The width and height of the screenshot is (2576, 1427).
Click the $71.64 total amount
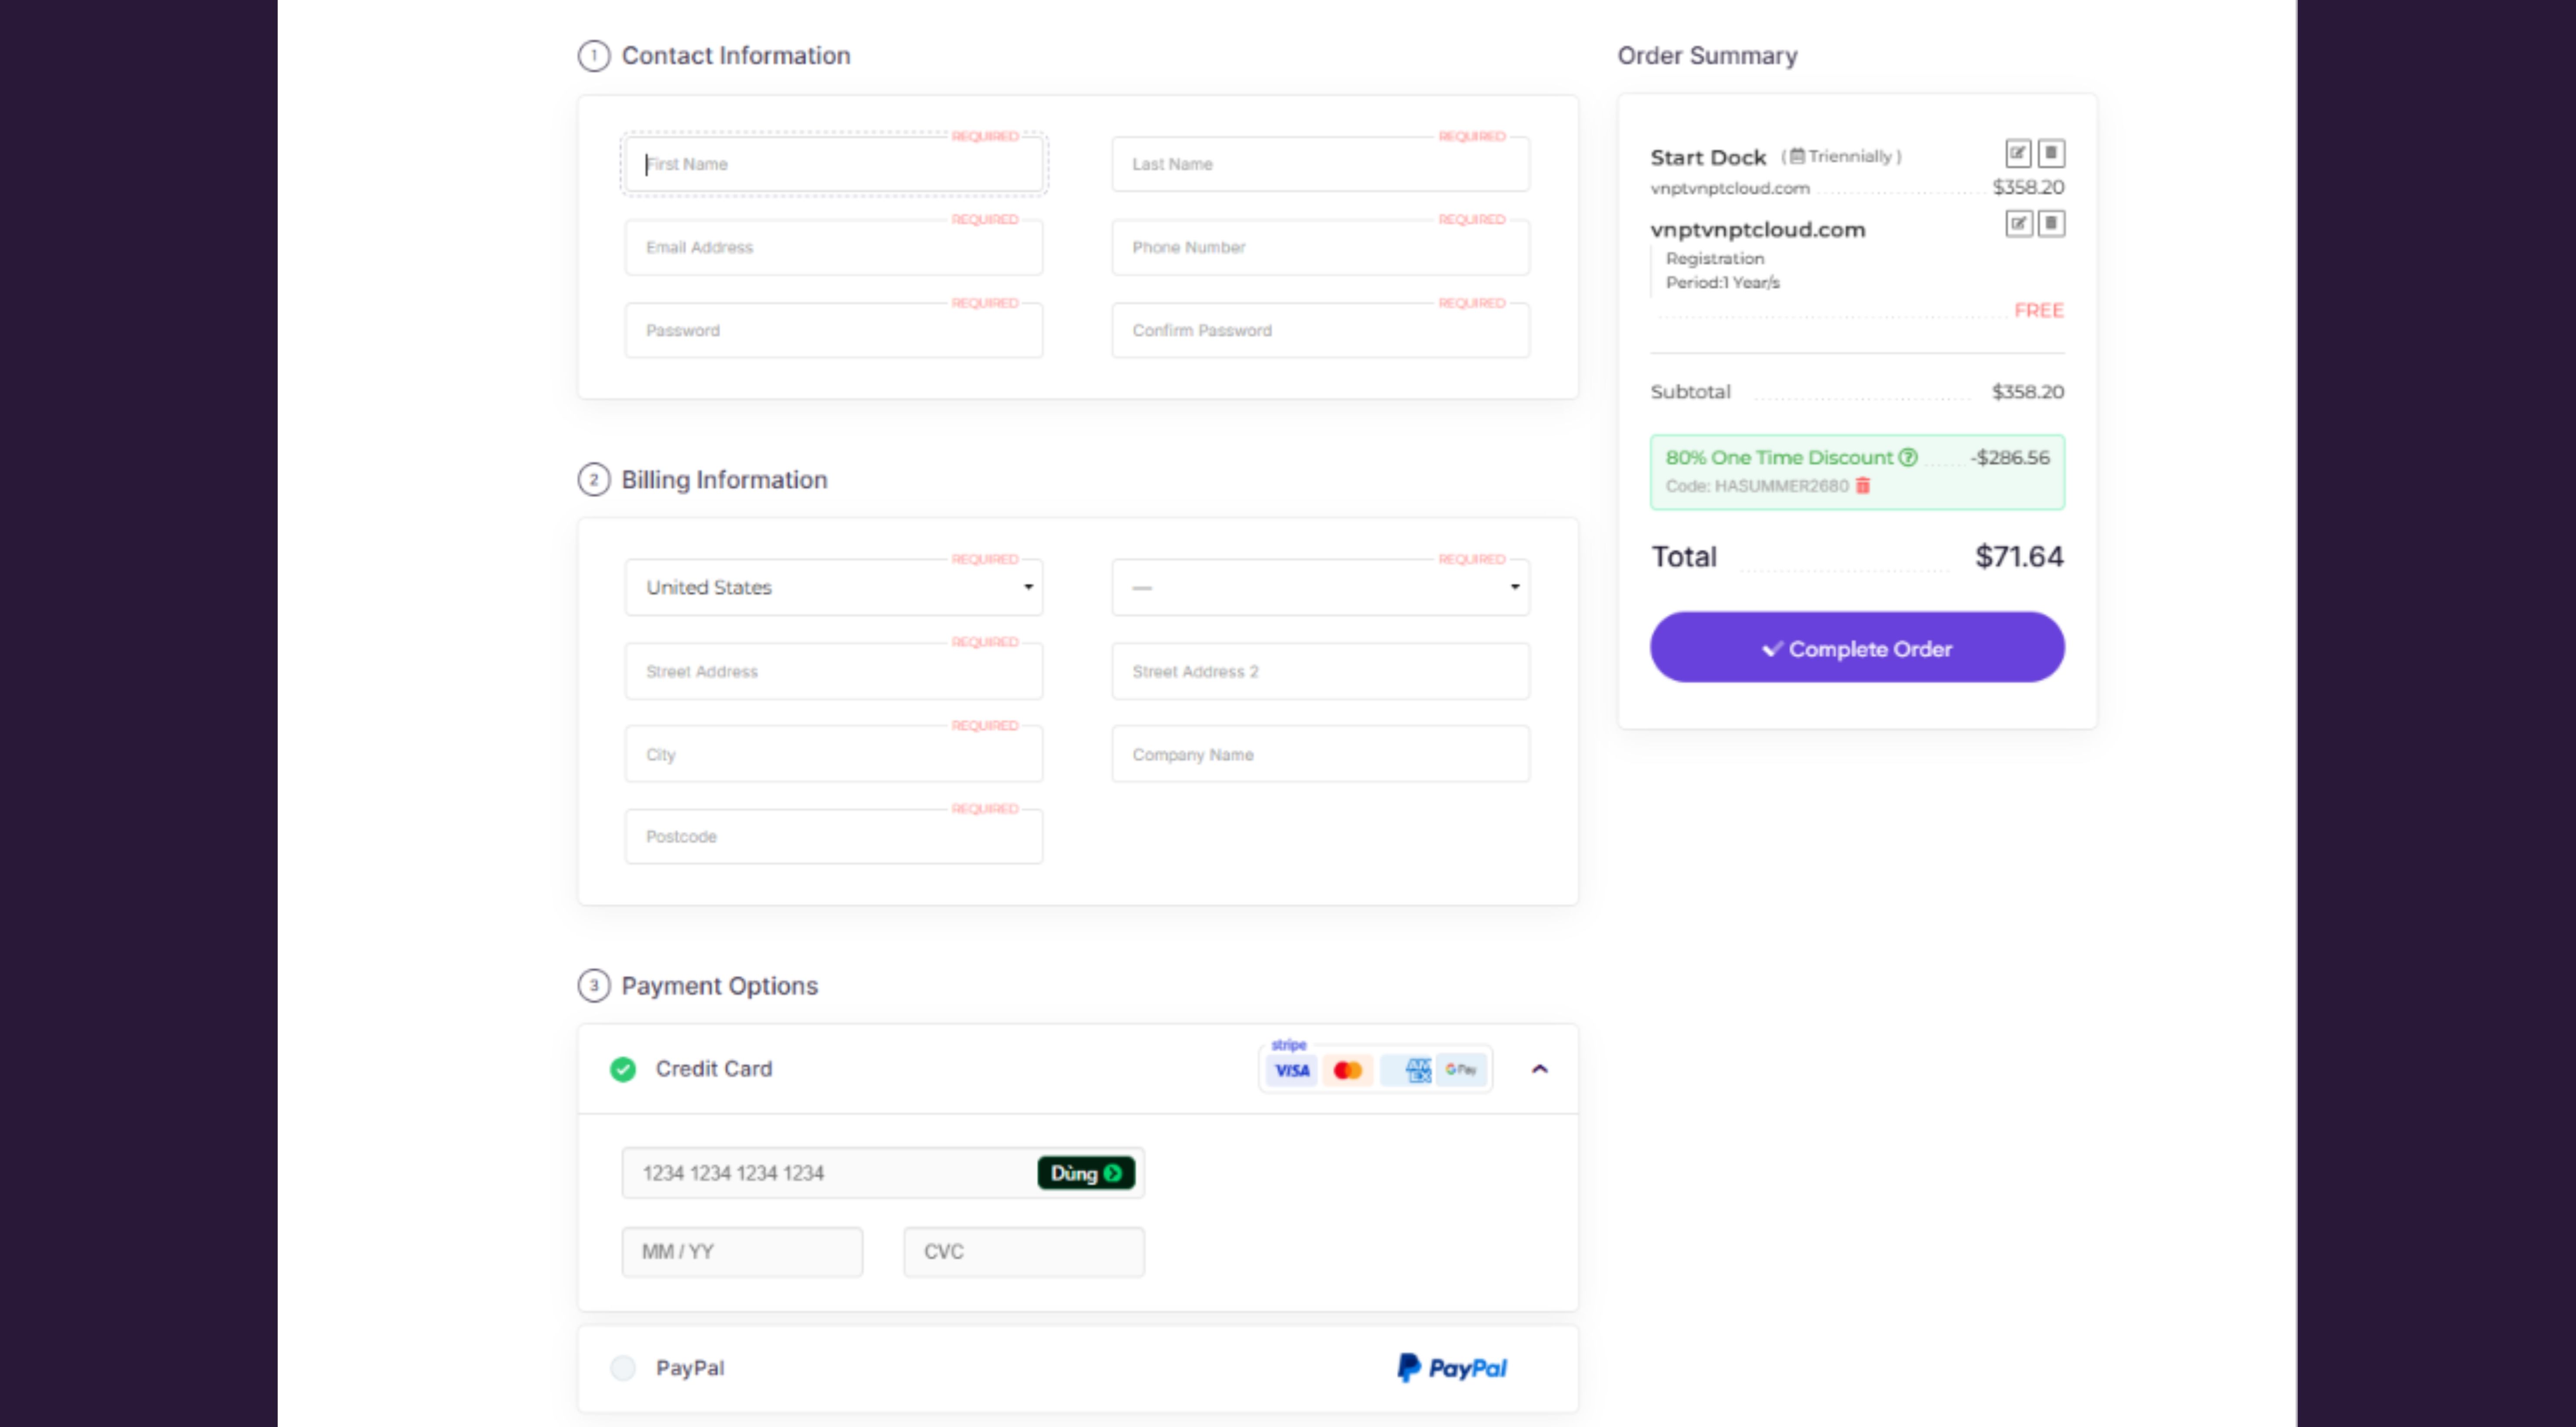pyautogui.click(x=2019, y=556)
